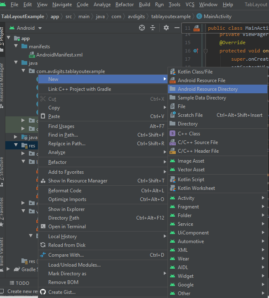Click C++ Class icon
Image resolution: width=269 pixels, height=298 pixels.
[172, 133]
